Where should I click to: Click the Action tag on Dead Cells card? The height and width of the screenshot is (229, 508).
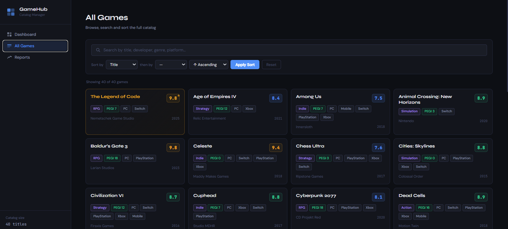[406, 208]
